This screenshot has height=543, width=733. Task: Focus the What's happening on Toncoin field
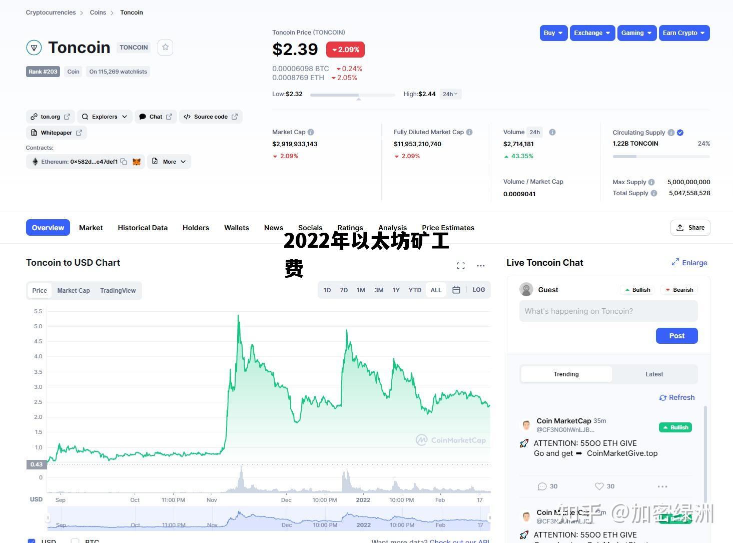(x=608, y=311)
